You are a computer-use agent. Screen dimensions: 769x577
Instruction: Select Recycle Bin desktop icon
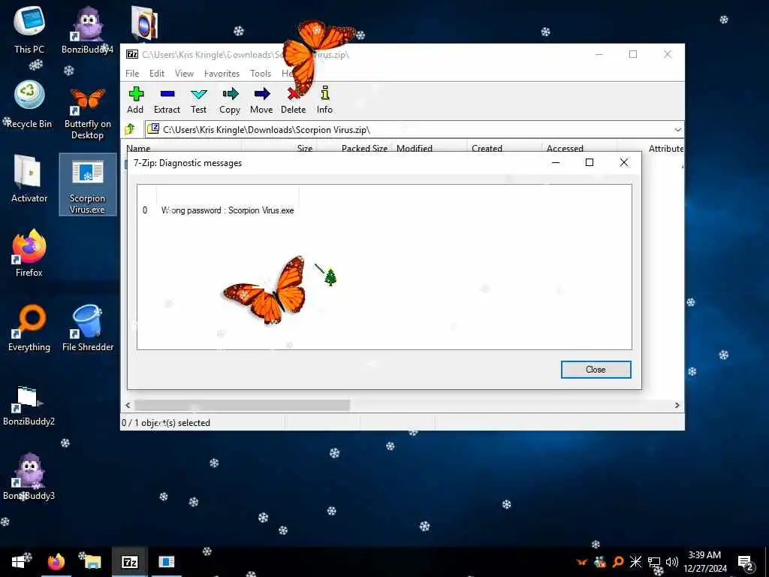(29, 105)
